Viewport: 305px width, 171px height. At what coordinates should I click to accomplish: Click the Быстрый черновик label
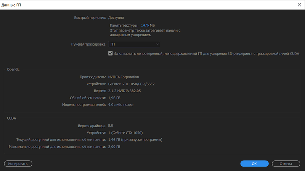(90, 18)
